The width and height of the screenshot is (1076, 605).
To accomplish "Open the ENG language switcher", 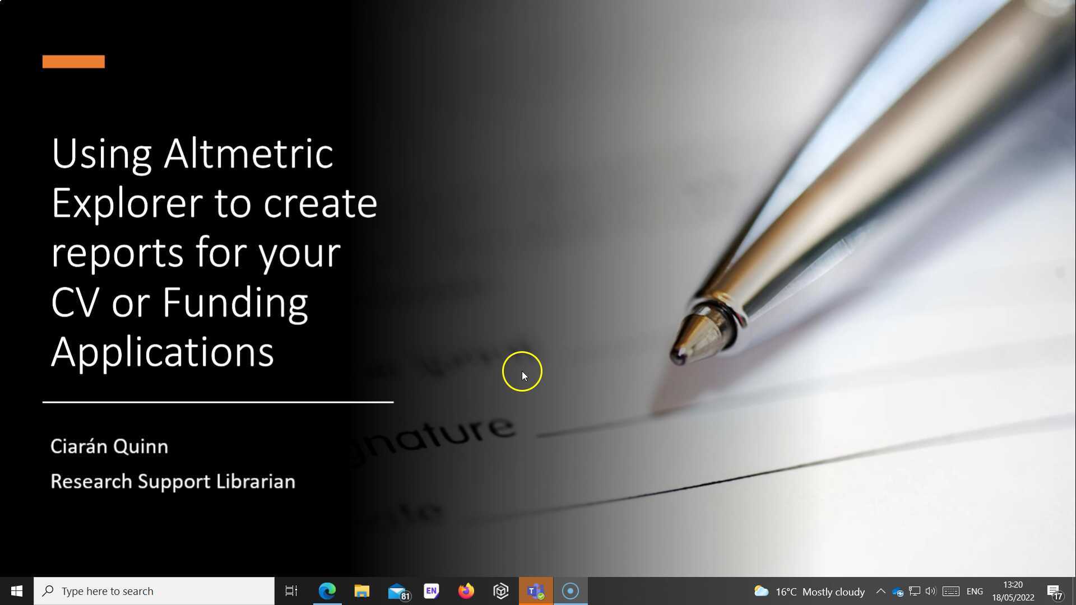I will click(975, 591).
